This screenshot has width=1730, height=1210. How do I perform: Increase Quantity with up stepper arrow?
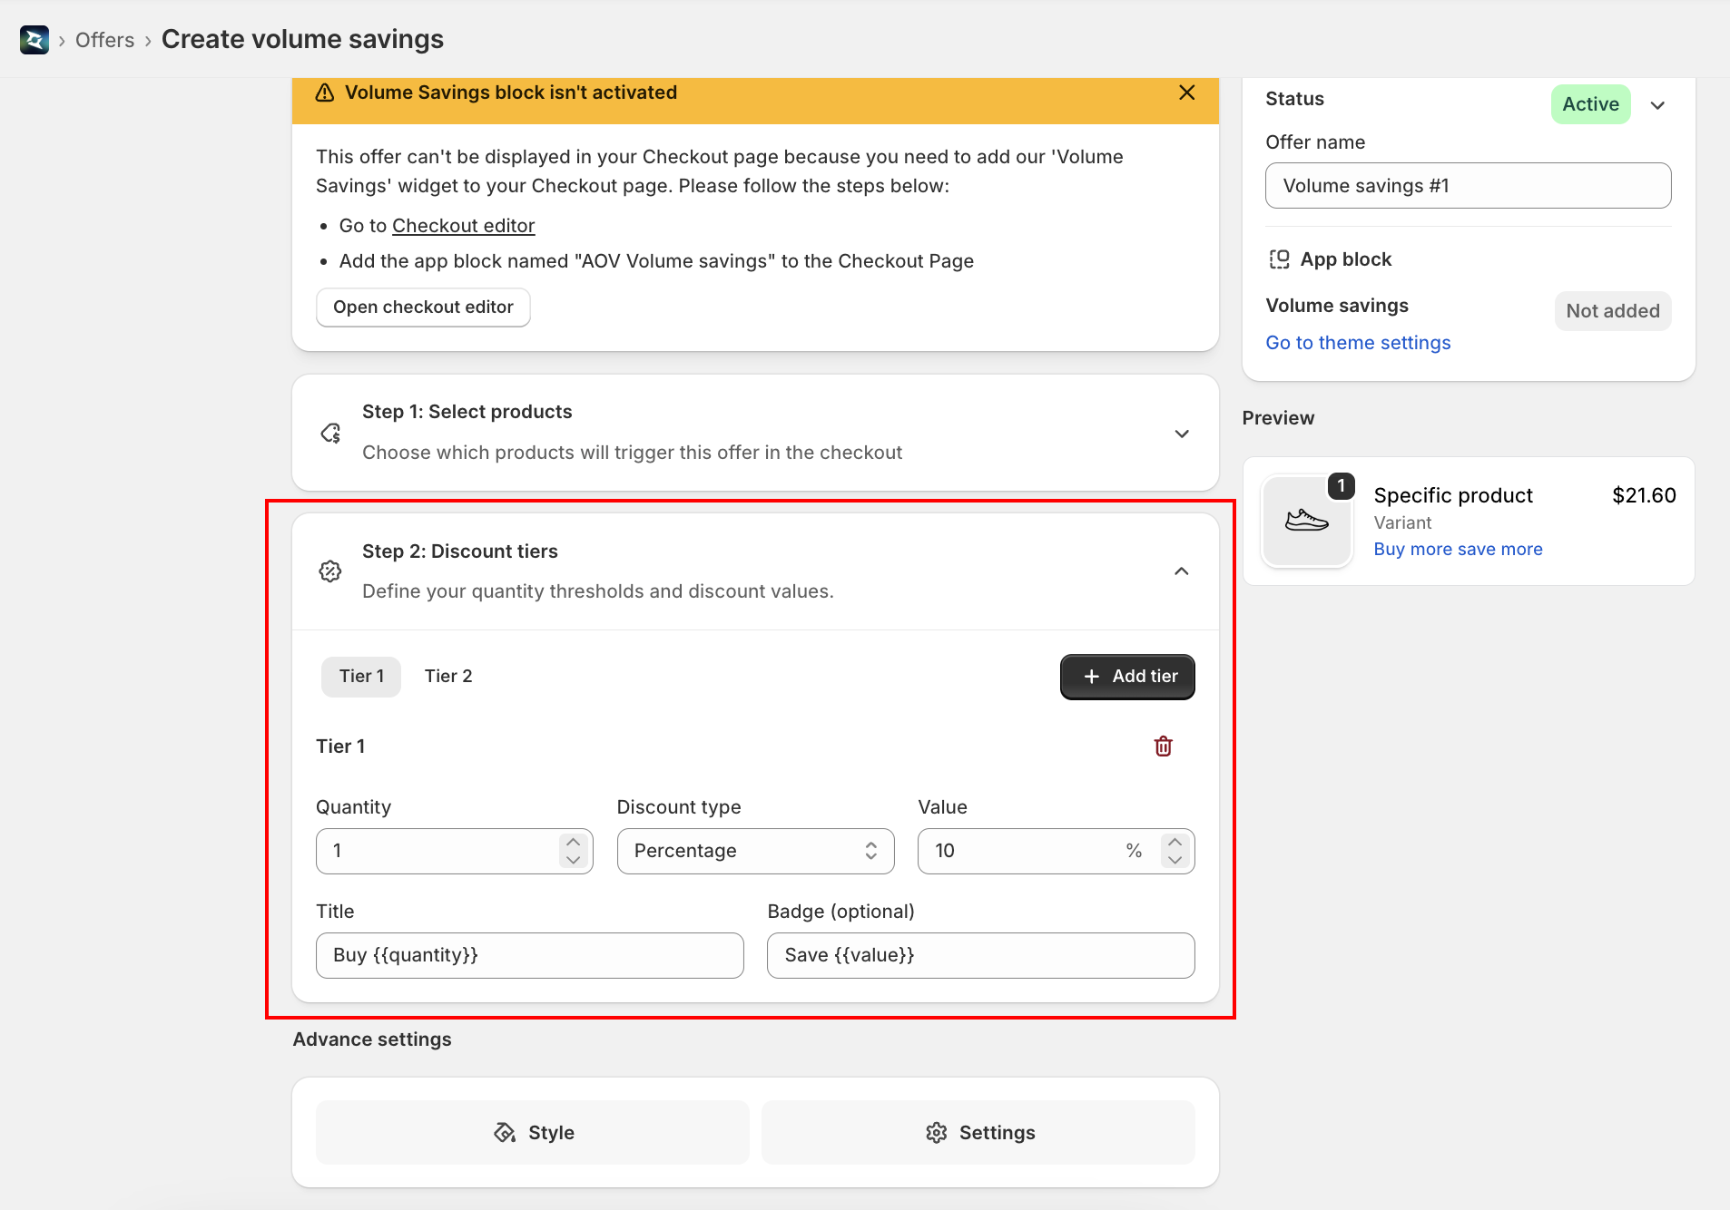click(573, 842)
